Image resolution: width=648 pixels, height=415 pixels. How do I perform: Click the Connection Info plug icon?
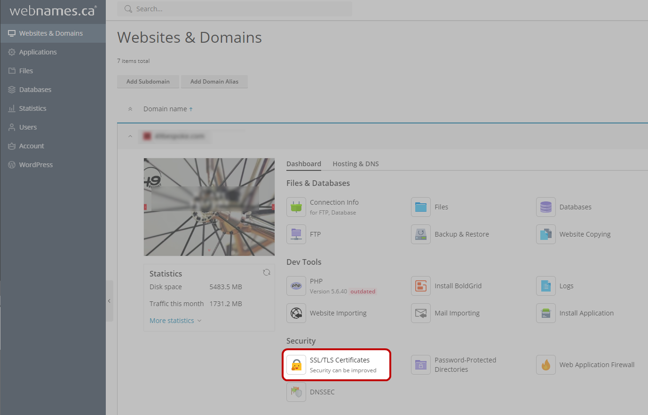[x=296, y=207]
